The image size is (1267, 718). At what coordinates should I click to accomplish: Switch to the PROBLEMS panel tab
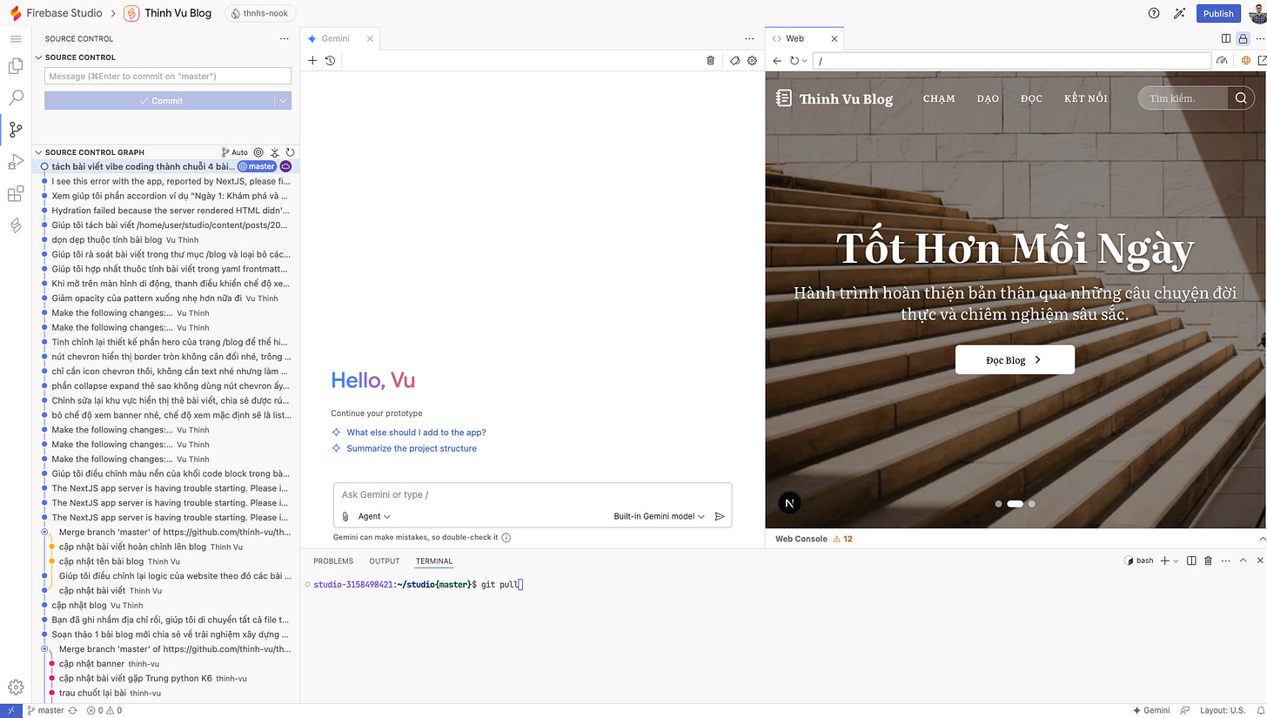point(333,561)
